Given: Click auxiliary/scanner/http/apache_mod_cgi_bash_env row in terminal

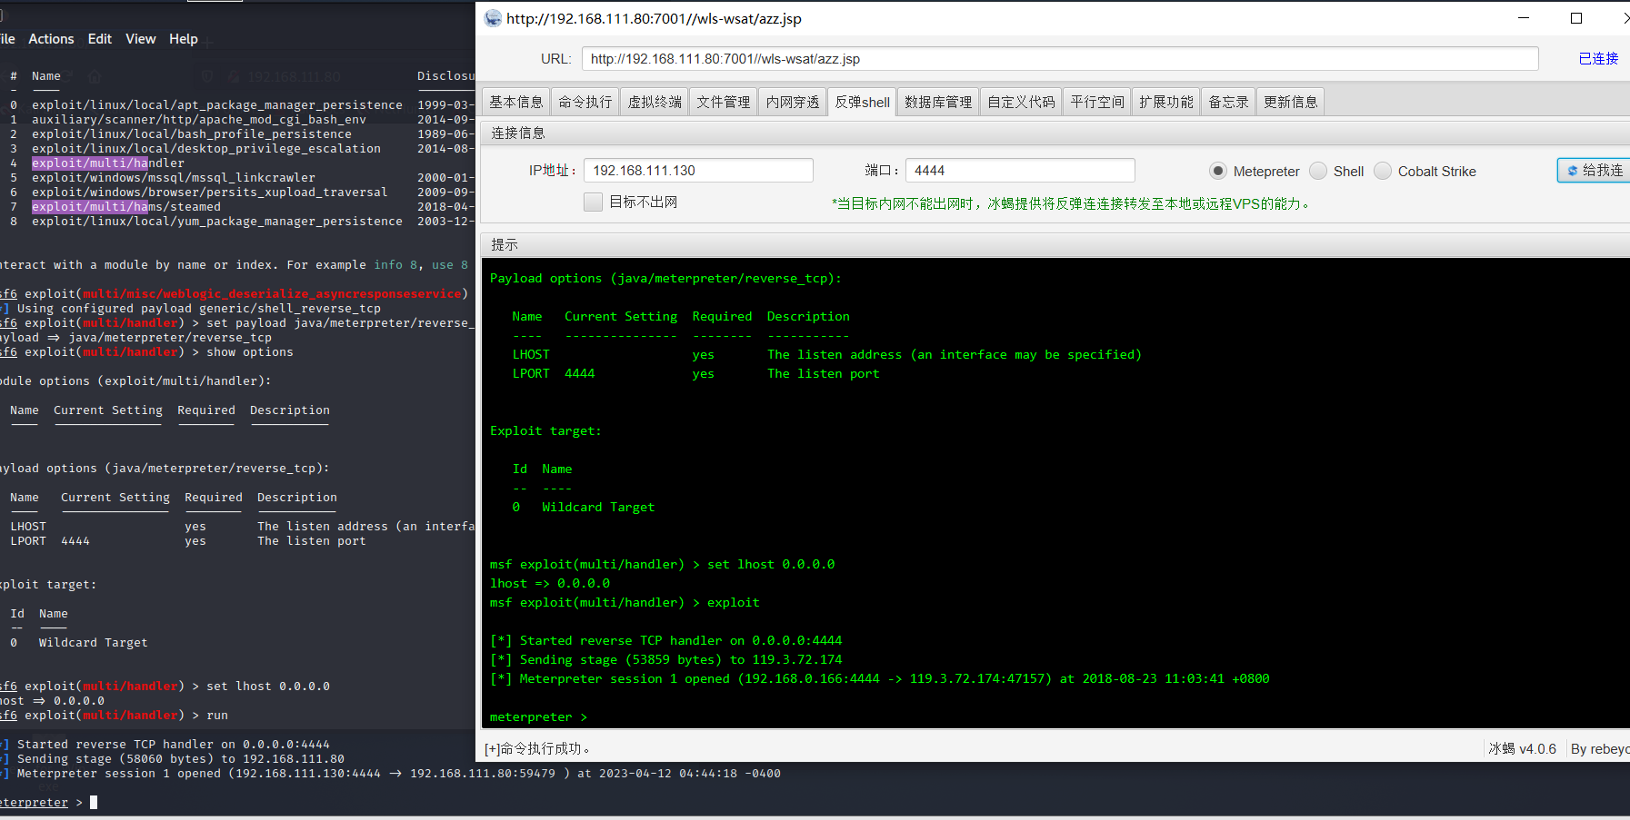Looking at the screenshot, I should 199,120.
